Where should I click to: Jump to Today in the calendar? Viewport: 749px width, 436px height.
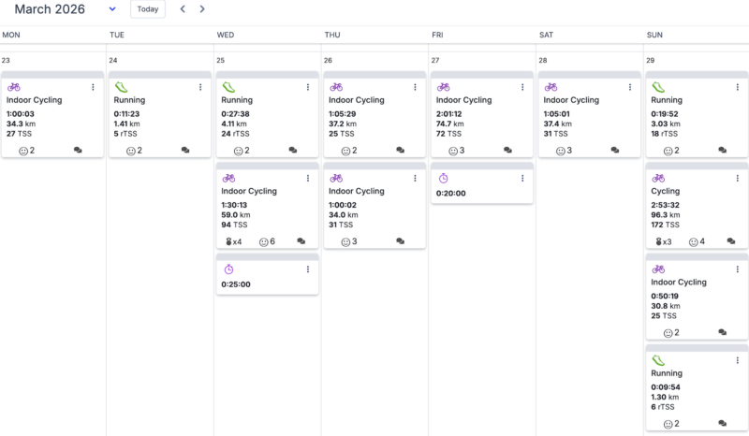(147, 9)
